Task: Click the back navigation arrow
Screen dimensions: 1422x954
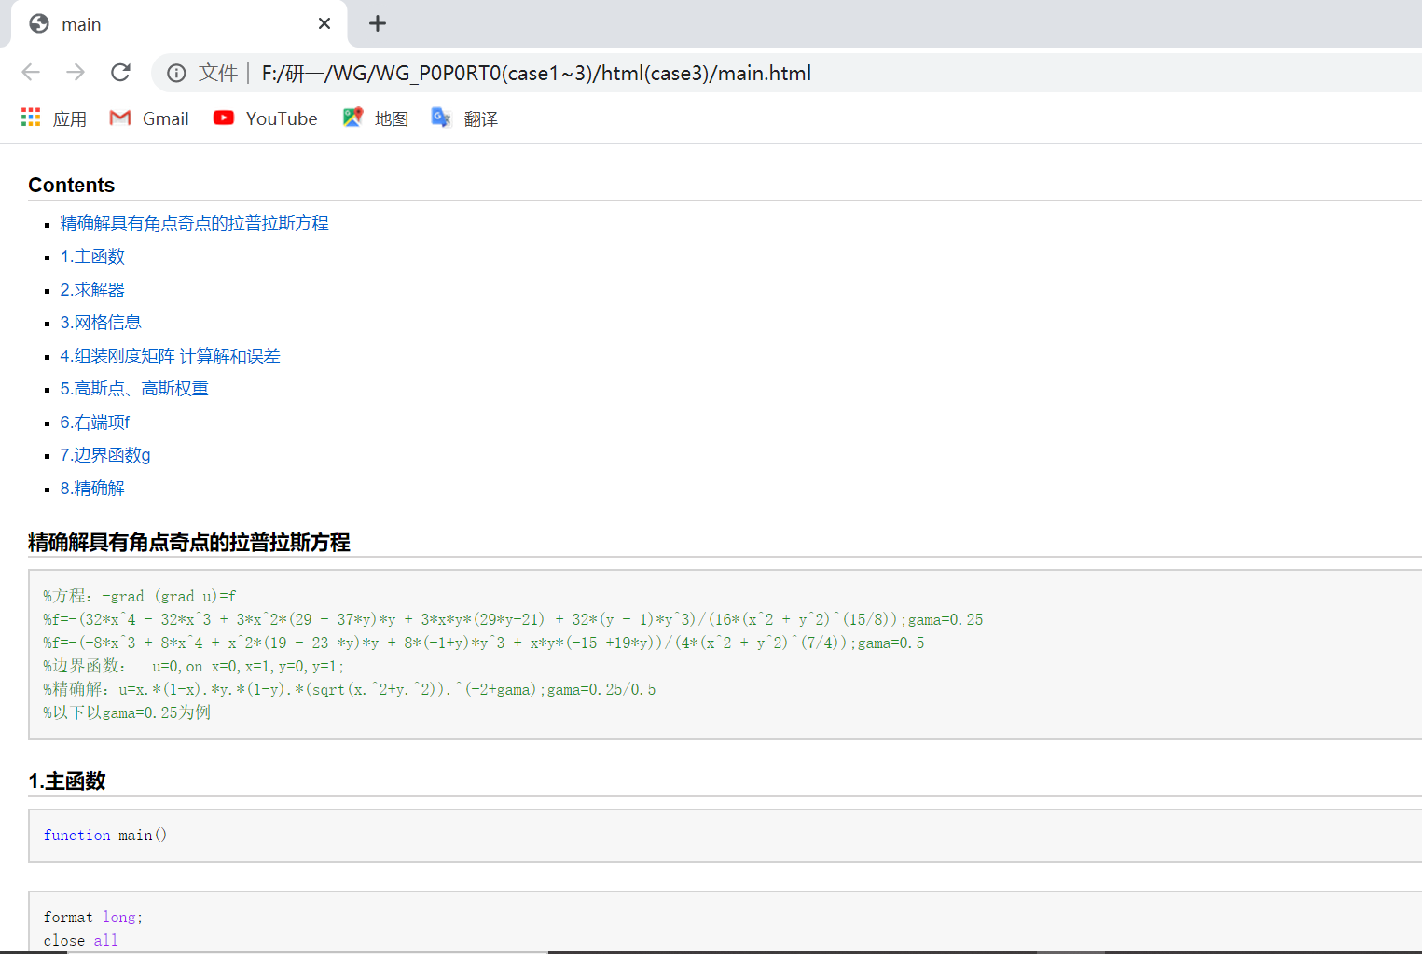Action: pyautogui.click(x=31, y=73)
